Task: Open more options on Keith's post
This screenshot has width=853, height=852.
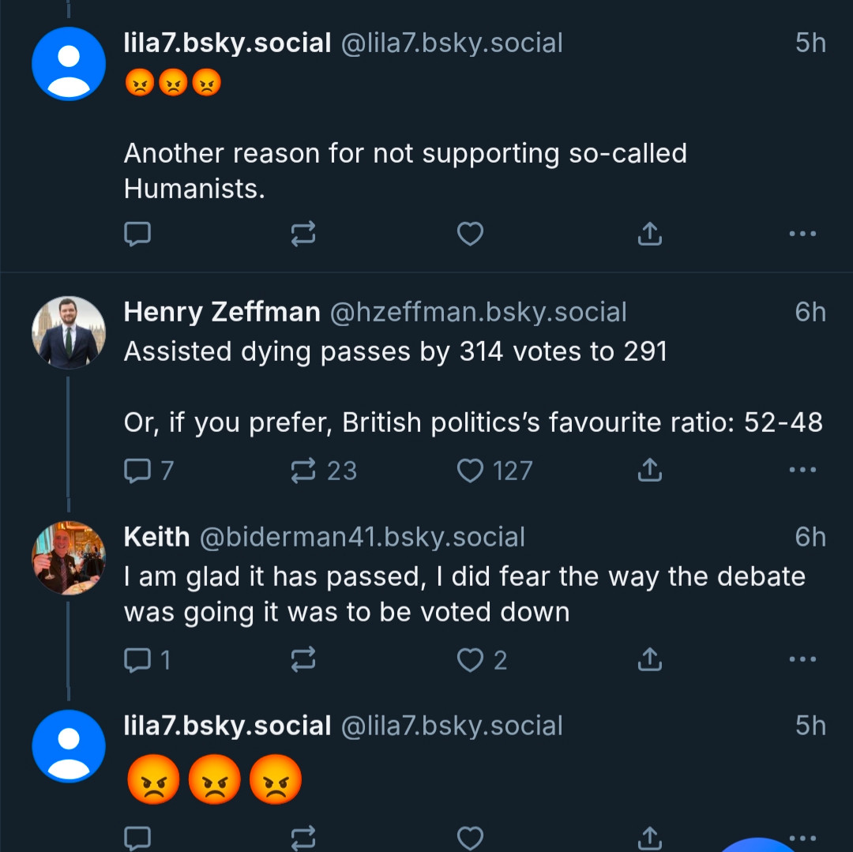Action: tap(802, 659)
